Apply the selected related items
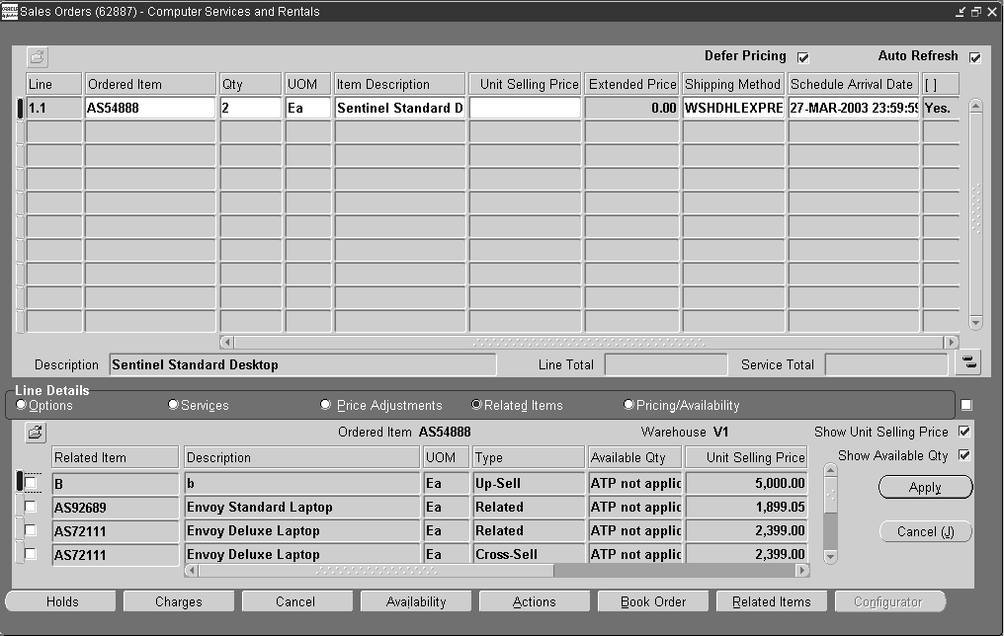Viewport: 1004px width, 636px height. coord(925,487)
